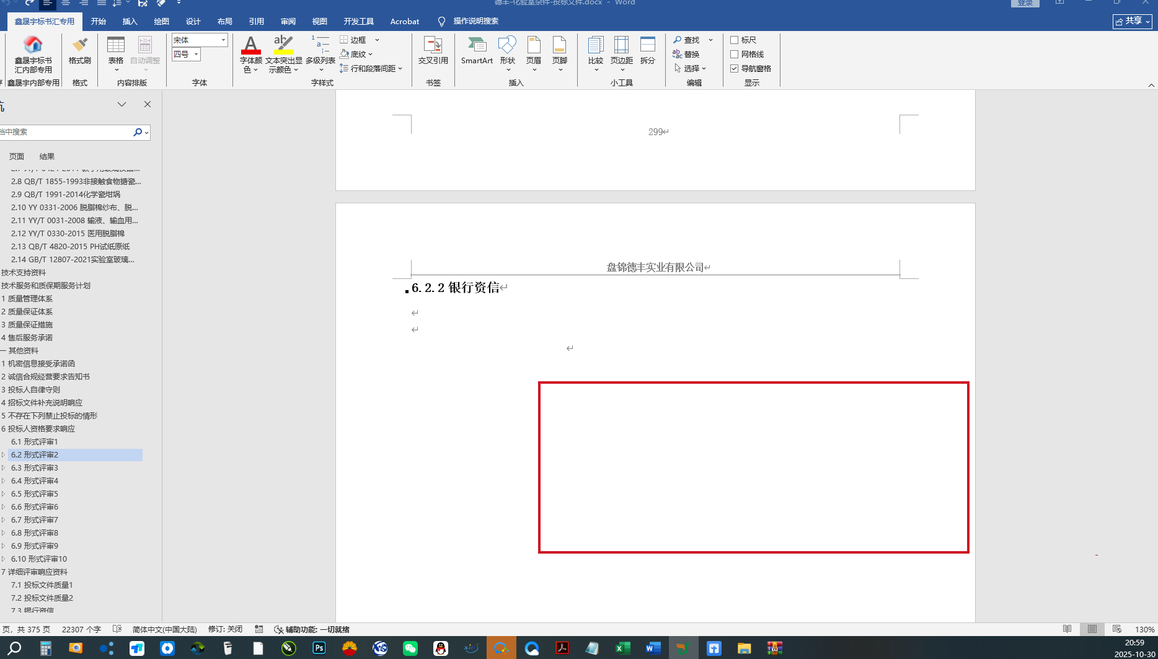Image resolution: width=1158 pixels, height=659 pixels.
Task: Click the 简体中文(中国大陆) language indicator
Action: [x=164, y=629]
